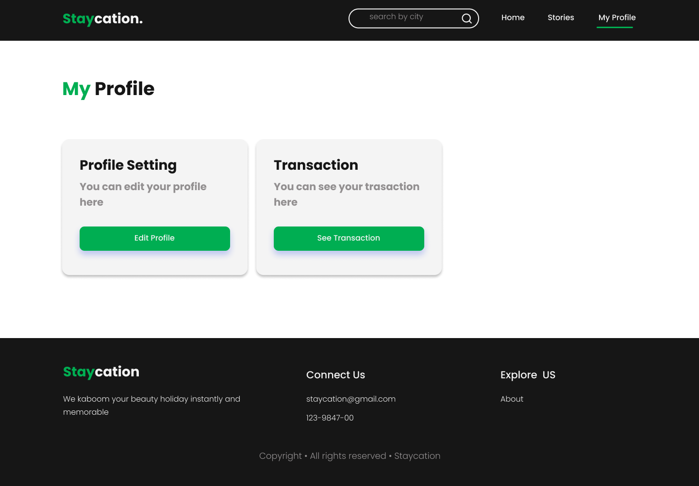699x486 pixels.
Task: Click the See Transaction button
Action: click(x=349, y=239)
